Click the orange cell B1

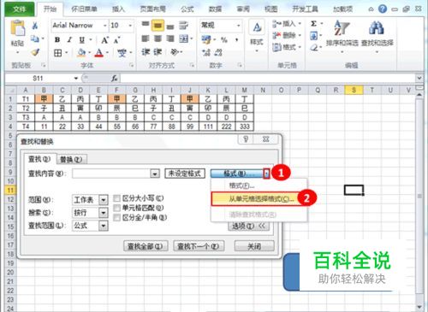pos(44,99)
